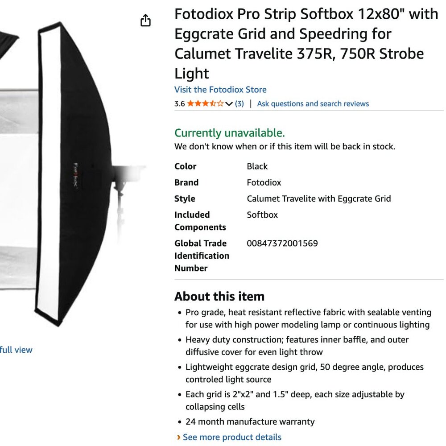The height and width of the screenshot is (446, 446).
Task: Click the orange chevron before See more product details
Action: pyautogui.click(x=179, y=437)
